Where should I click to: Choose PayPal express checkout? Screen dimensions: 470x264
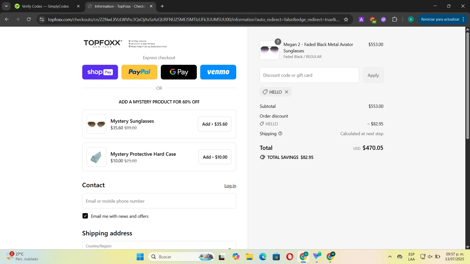point(139,72)
